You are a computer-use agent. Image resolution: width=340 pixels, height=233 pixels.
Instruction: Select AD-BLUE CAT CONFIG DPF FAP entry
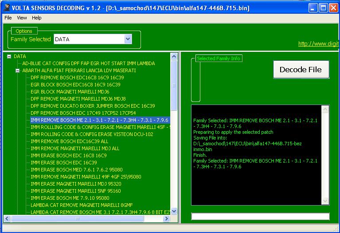[89, 63]
